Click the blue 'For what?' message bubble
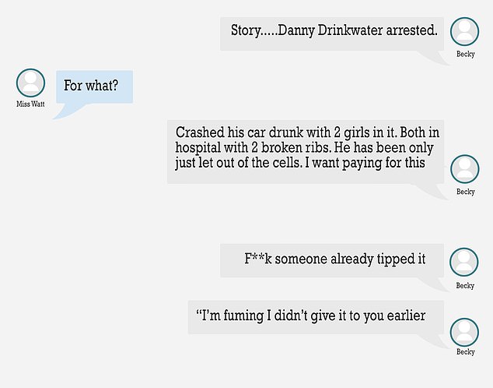The width and height of the screenshot is (493, 388). pos(94,86)
